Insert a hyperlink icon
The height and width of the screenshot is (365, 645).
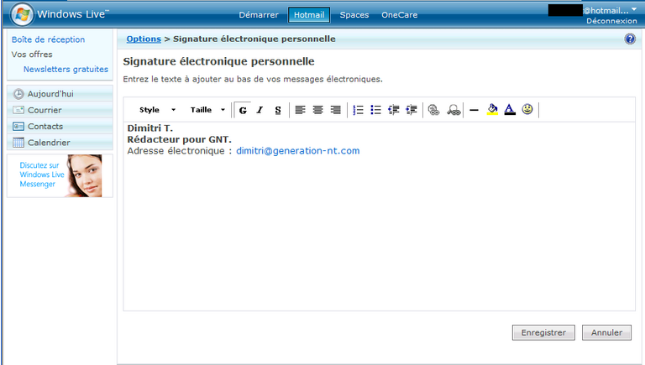[433, 110]
